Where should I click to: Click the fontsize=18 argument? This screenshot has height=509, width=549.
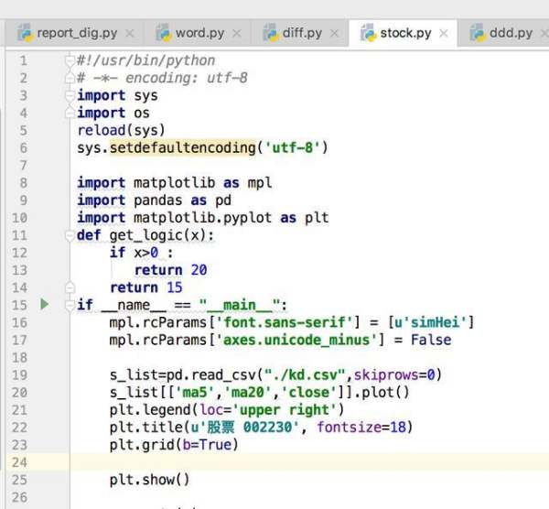click(x=361, y=428)
